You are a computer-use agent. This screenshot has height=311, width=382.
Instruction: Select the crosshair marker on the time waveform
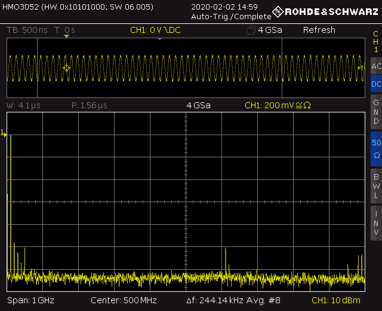point(66,68)
